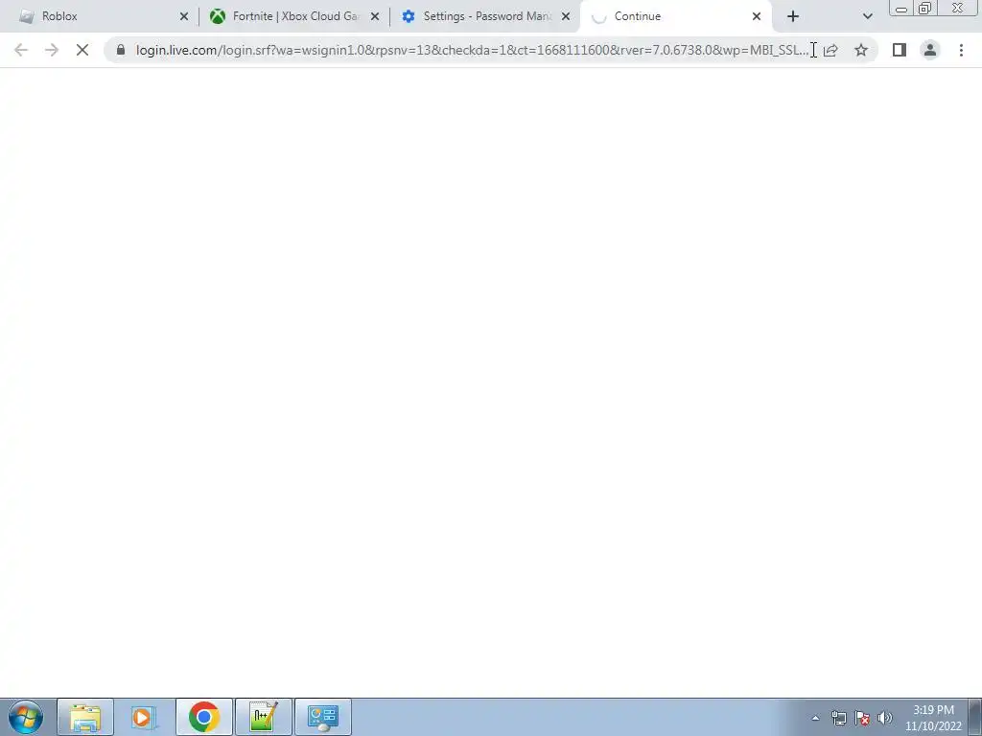The image size is (982, 736).
Task: Click the Chrome taskbar icon
Action: [x=204, y=717]
